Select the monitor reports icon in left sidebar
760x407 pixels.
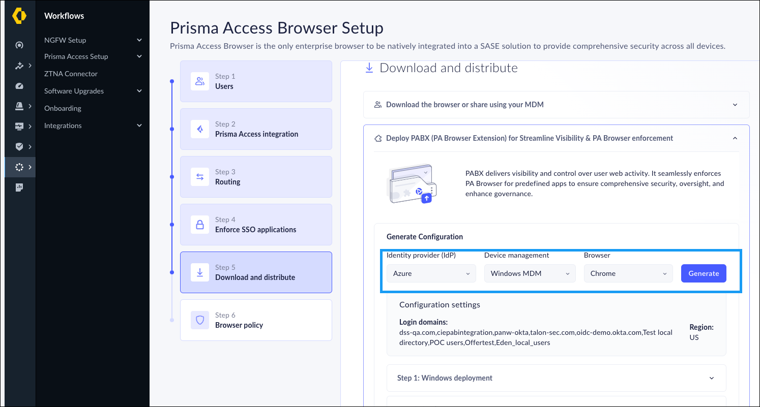[19, 126]
